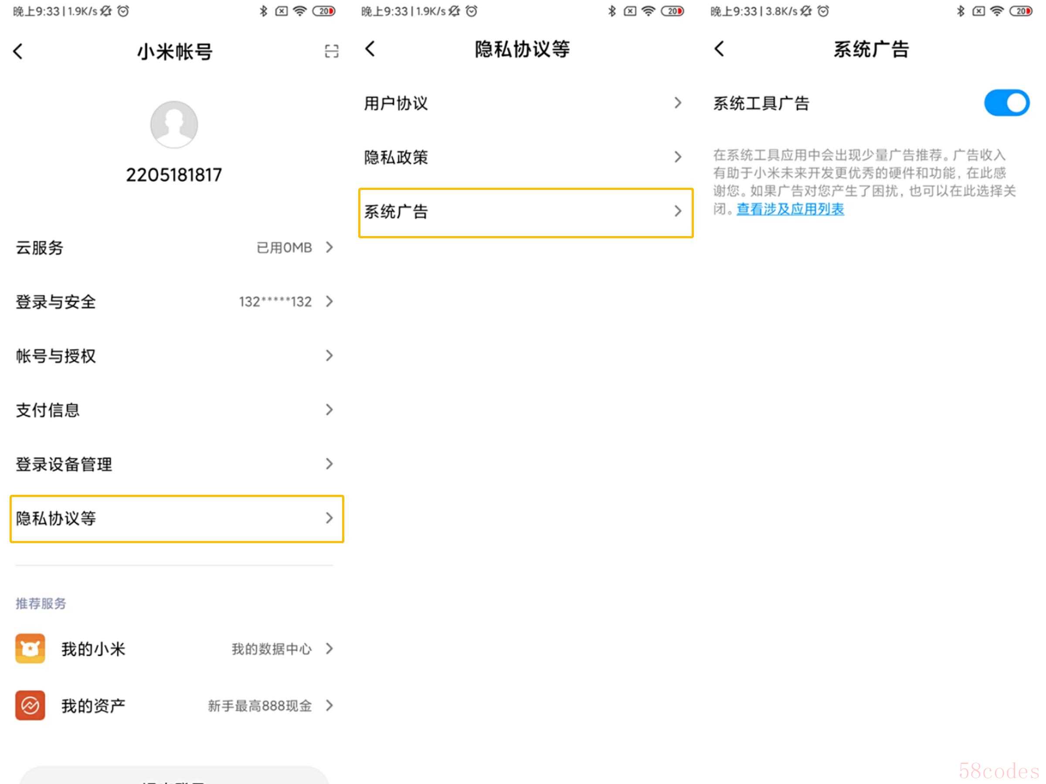The height and width of the screenshot is (784, 1046).
Task: Tap account ID 2205181817
Action: (x=174, y=175)
